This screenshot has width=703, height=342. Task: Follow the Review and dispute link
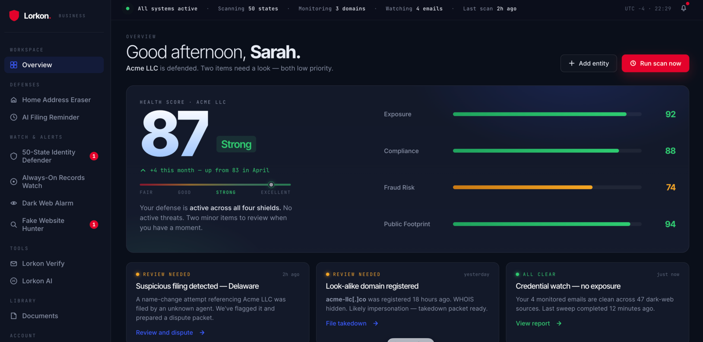pyautogui.click(x=170, y=333)
